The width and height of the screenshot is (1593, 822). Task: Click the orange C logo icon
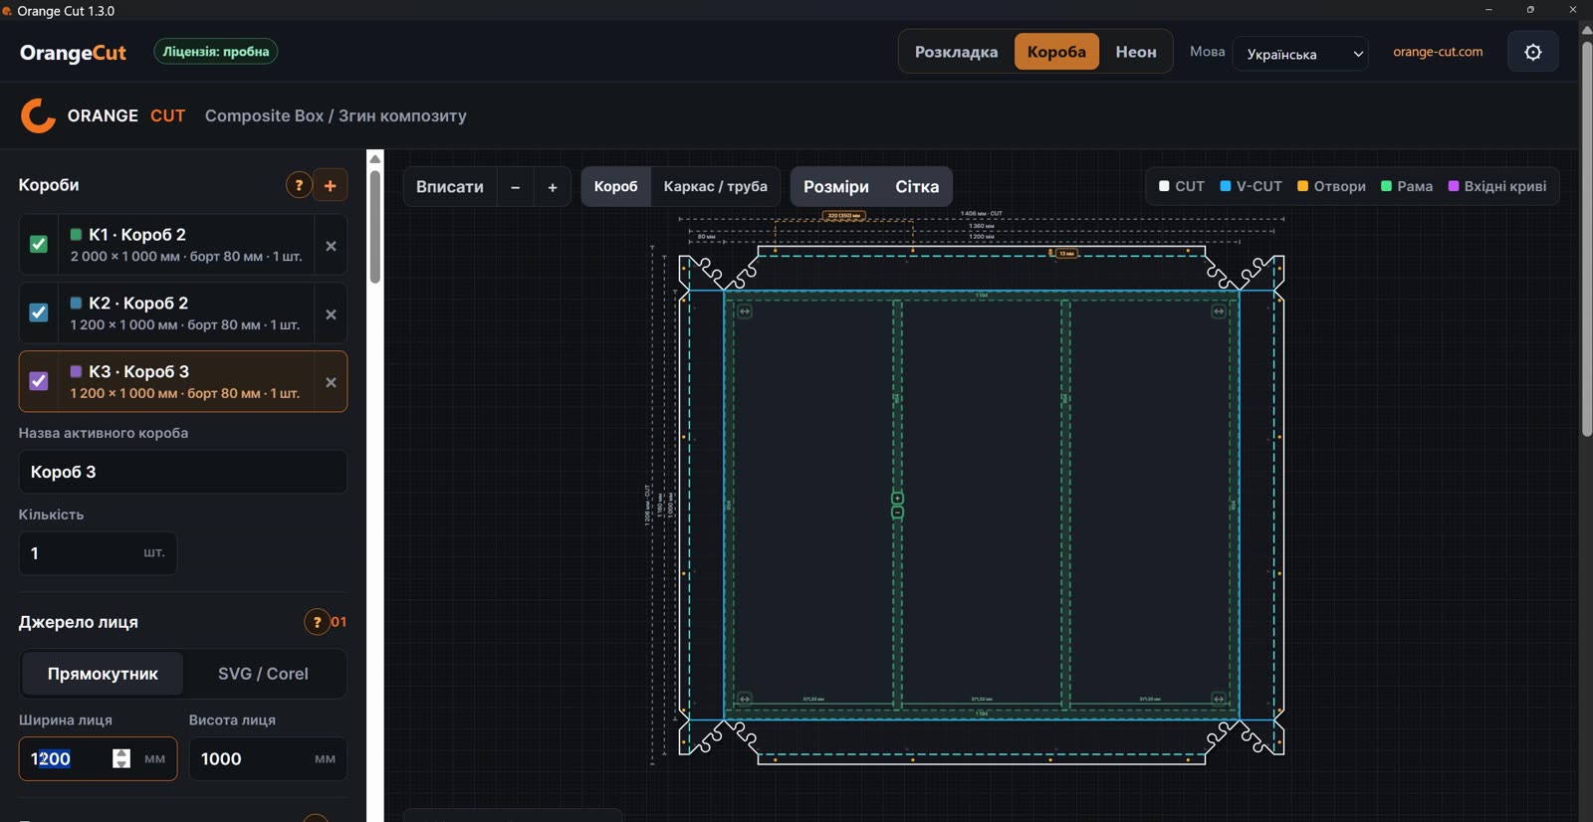pyautogui.click(x=38, y=115)
